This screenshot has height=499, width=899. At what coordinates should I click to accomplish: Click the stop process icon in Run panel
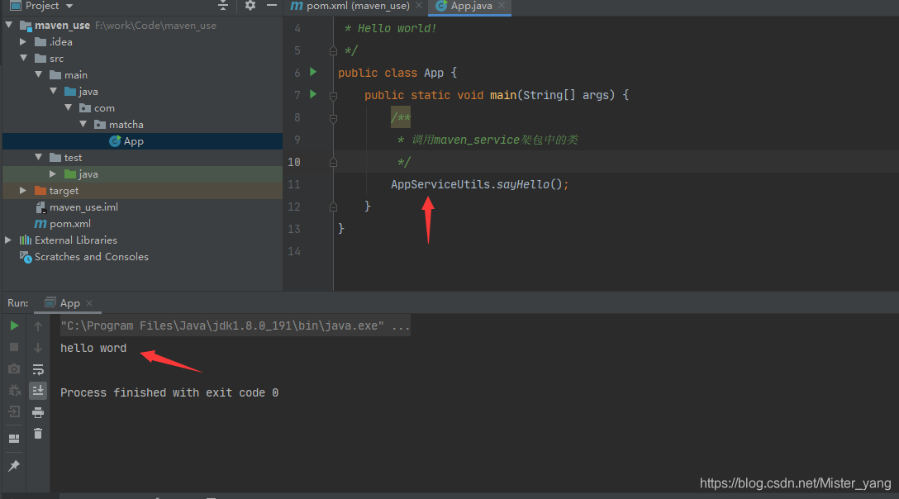[x=14, y=347]
